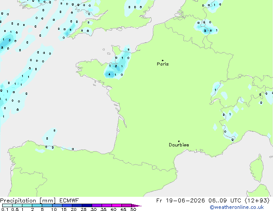
Task: Select the 0.5–1 mm legend swatch
Action: [x=17, y=205]
